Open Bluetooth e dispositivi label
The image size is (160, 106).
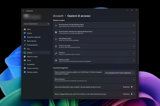[x=34, y=37]
